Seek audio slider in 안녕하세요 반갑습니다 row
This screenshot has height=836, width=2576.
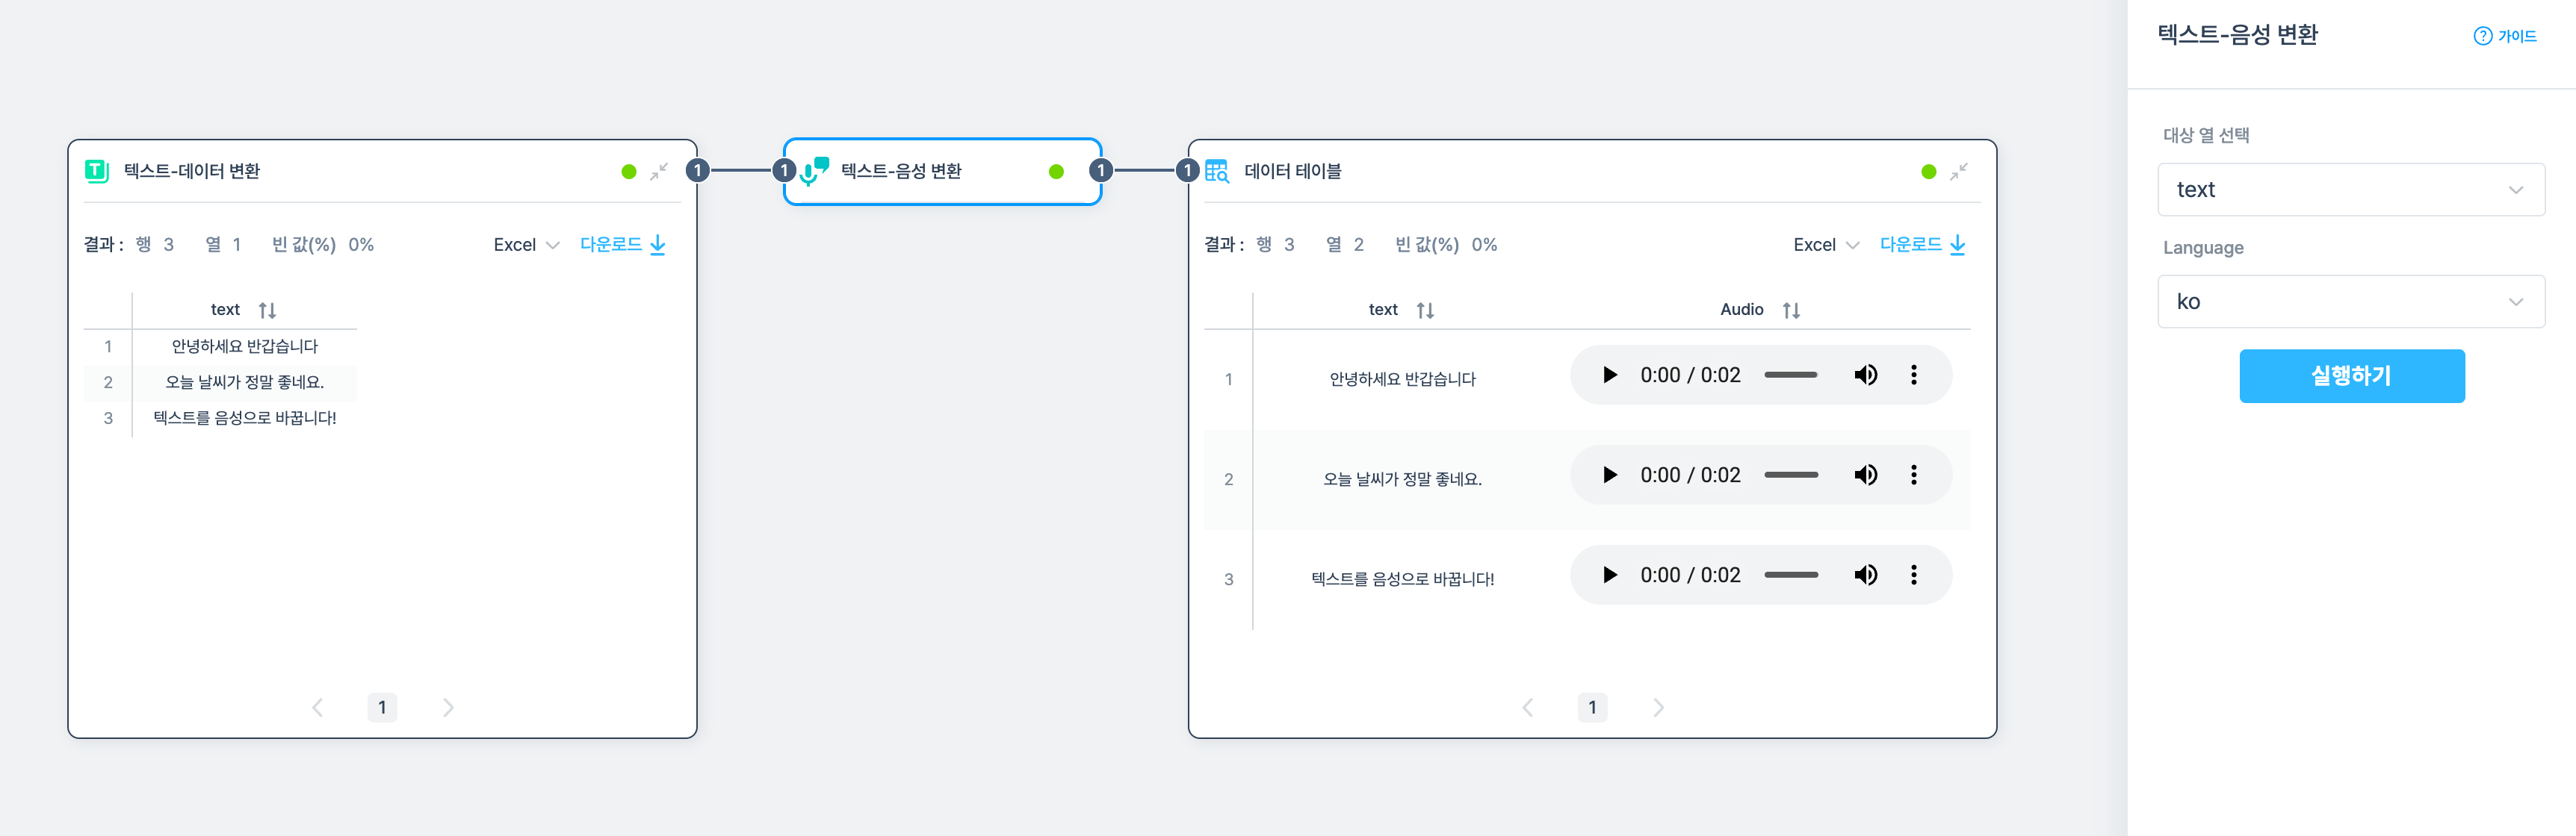(x=1791, y=375)
